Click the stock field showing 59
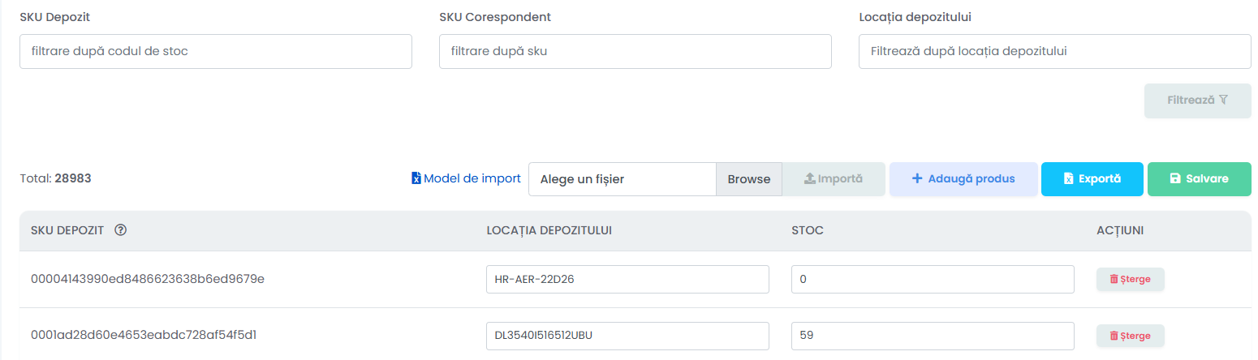Viewport: 1258px width, 360px height. [933, 336]
